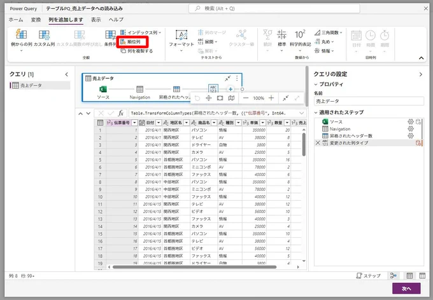Open settings gear for 昇格されたヘッダー数 step
Screen dimensions: 433x300
click(x=411, y=135)
